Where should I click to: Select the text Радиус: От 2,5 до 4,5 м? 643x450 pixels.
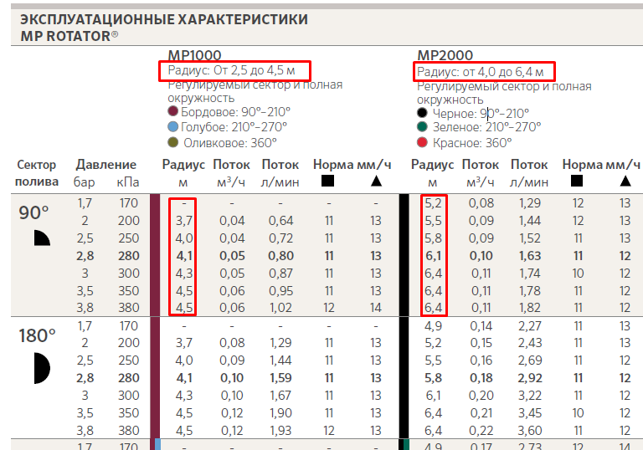pyautogui.click(x=231, y=70)
